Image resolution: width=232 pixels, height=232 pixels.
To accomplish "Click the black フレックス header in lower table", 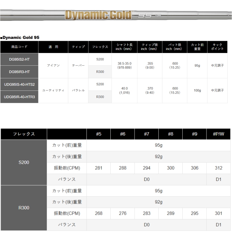I will pos(24,134).
